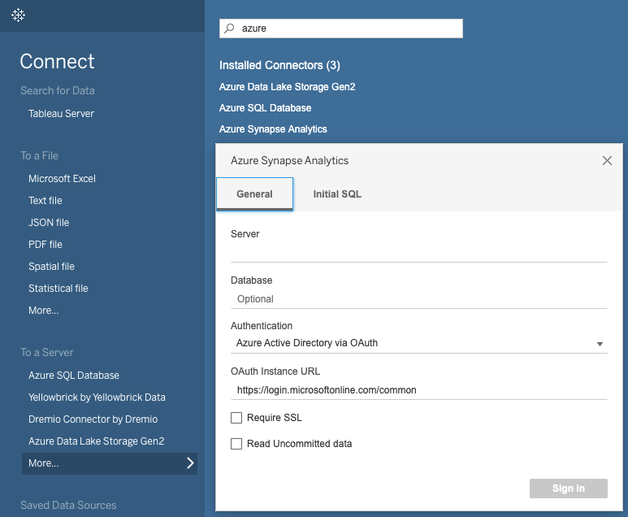Select the General tab
The height and width of the screenshot is (517, 628).
point(254,194)
